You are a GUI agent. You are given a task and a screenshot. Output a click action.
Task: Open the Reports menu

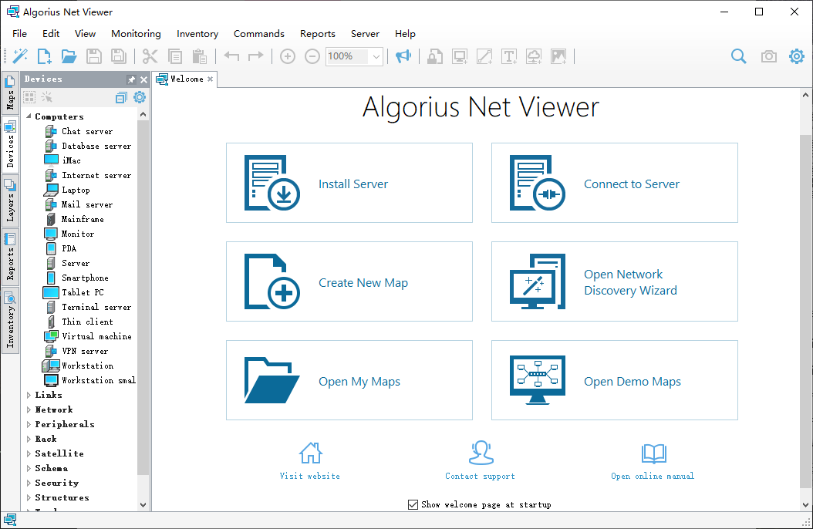click(317, 34)
